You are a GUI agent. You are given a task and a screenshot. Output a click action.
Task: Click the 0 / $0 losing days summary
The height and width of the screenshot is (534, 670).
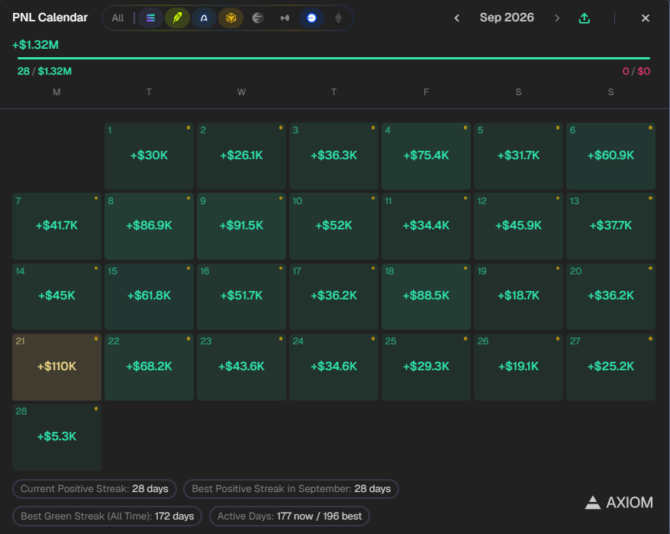[636, 72]
